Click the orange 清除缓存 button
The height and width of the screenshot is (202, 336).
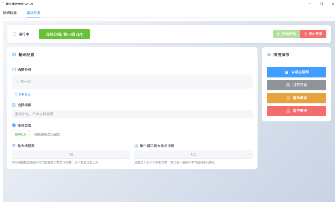296,98
